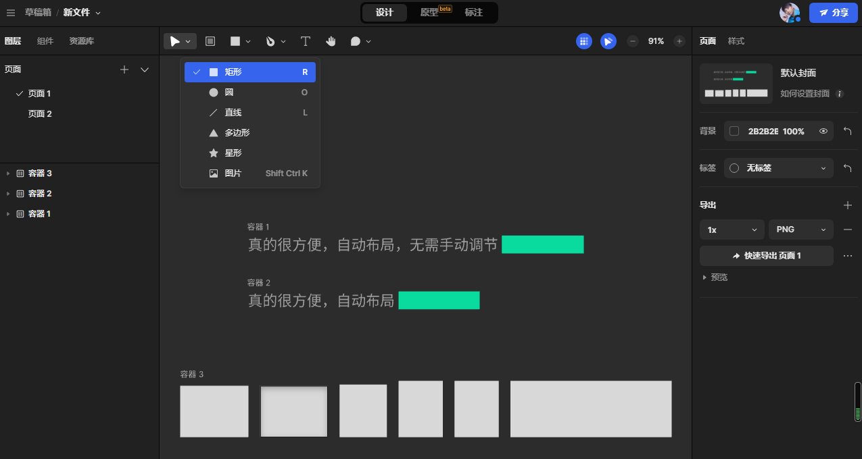Open the 资源库 panel tab
The width and height of the screenshot is (862, 459).
pyautogui.click(x=82, y=41)
